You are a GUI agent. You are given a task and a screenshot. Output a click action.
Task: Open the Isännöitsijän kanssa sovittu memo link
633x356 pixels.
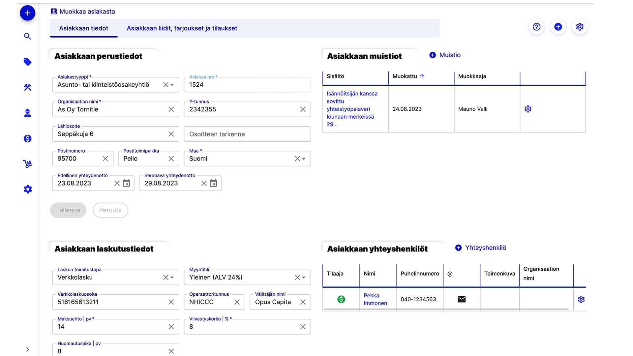(x=352, y=109)
